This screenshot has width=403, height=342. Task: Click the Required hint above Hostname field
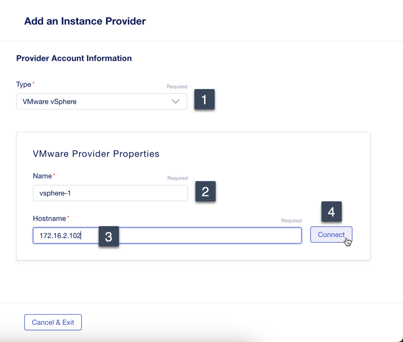291,221
